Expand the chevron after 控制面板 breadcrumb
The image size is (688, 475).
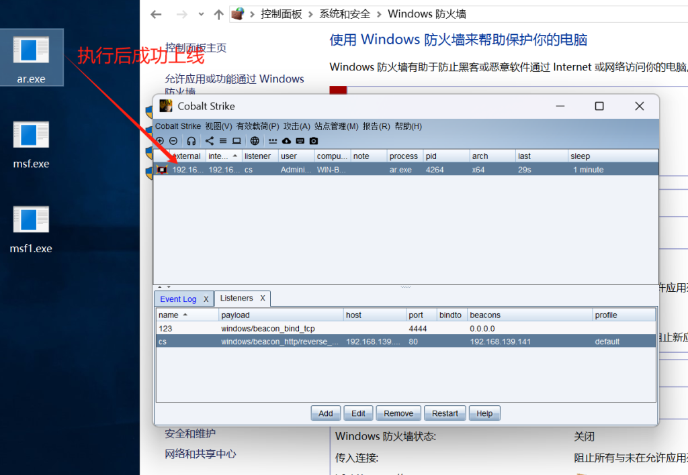pyautogui.click(x=310, y=15)
